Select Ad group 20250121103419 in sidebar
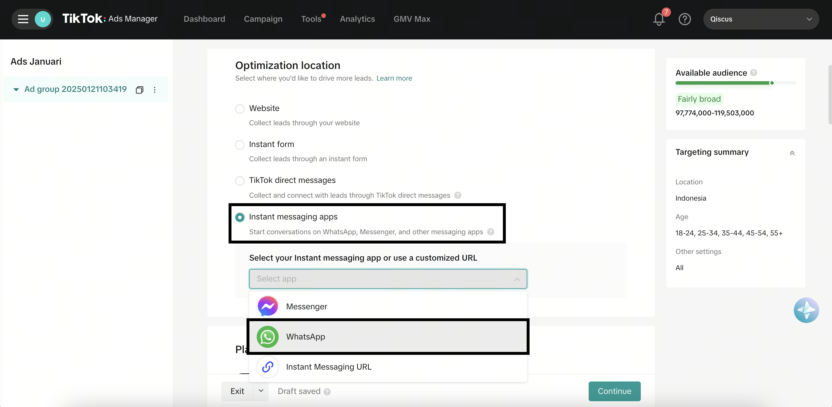832x407 pixels. tap(75, 89)
